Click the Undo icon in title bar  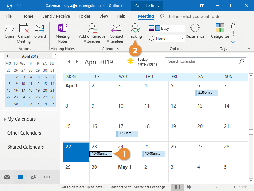tap(19, 6)
